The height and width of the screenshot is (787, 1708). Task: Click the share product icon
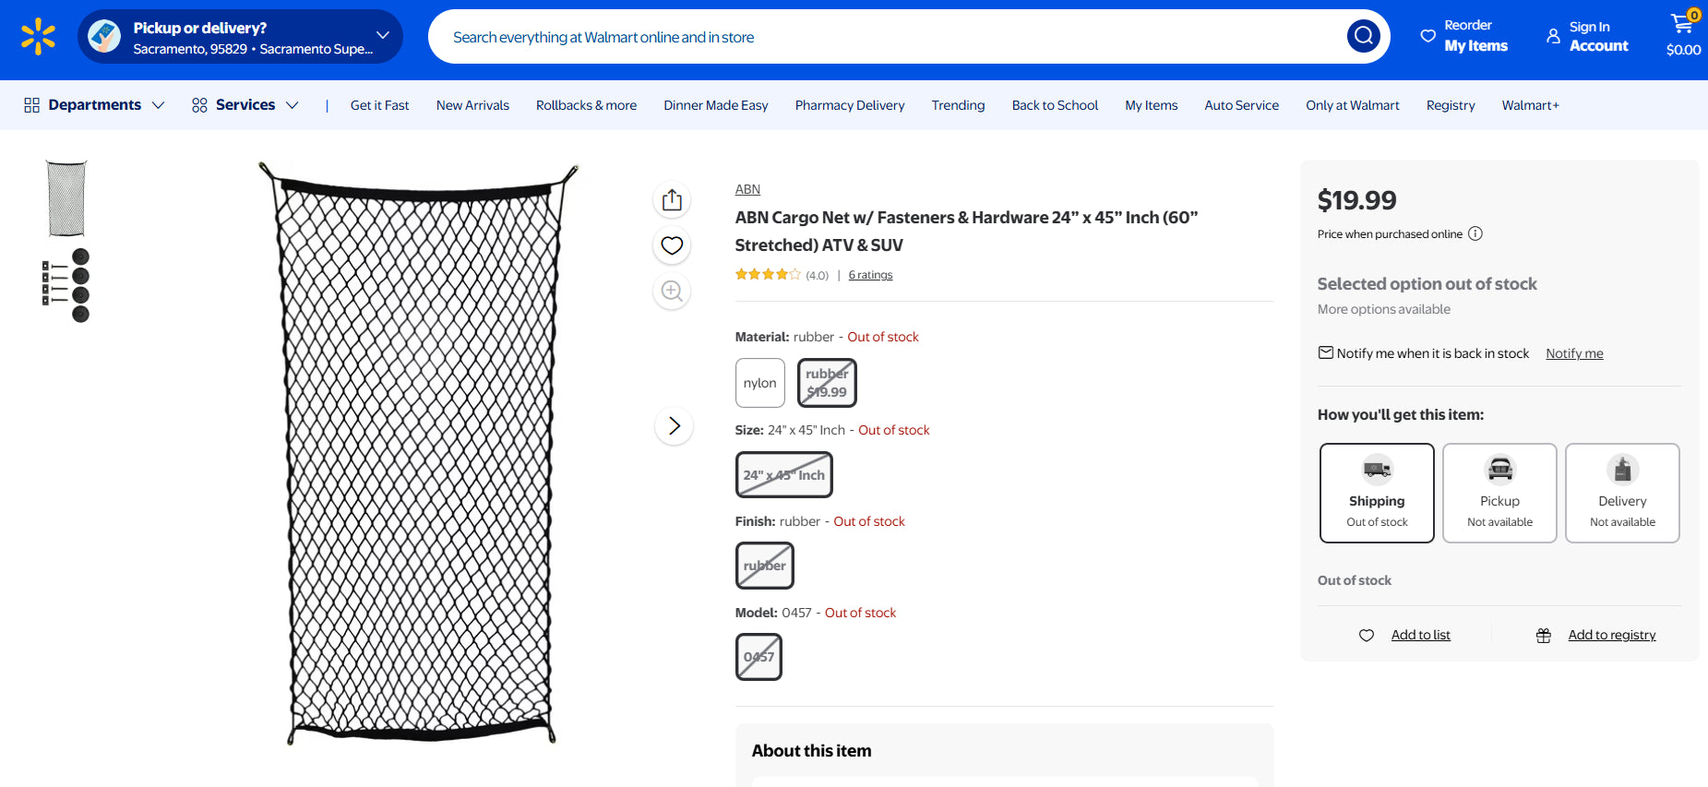[672, 200]
